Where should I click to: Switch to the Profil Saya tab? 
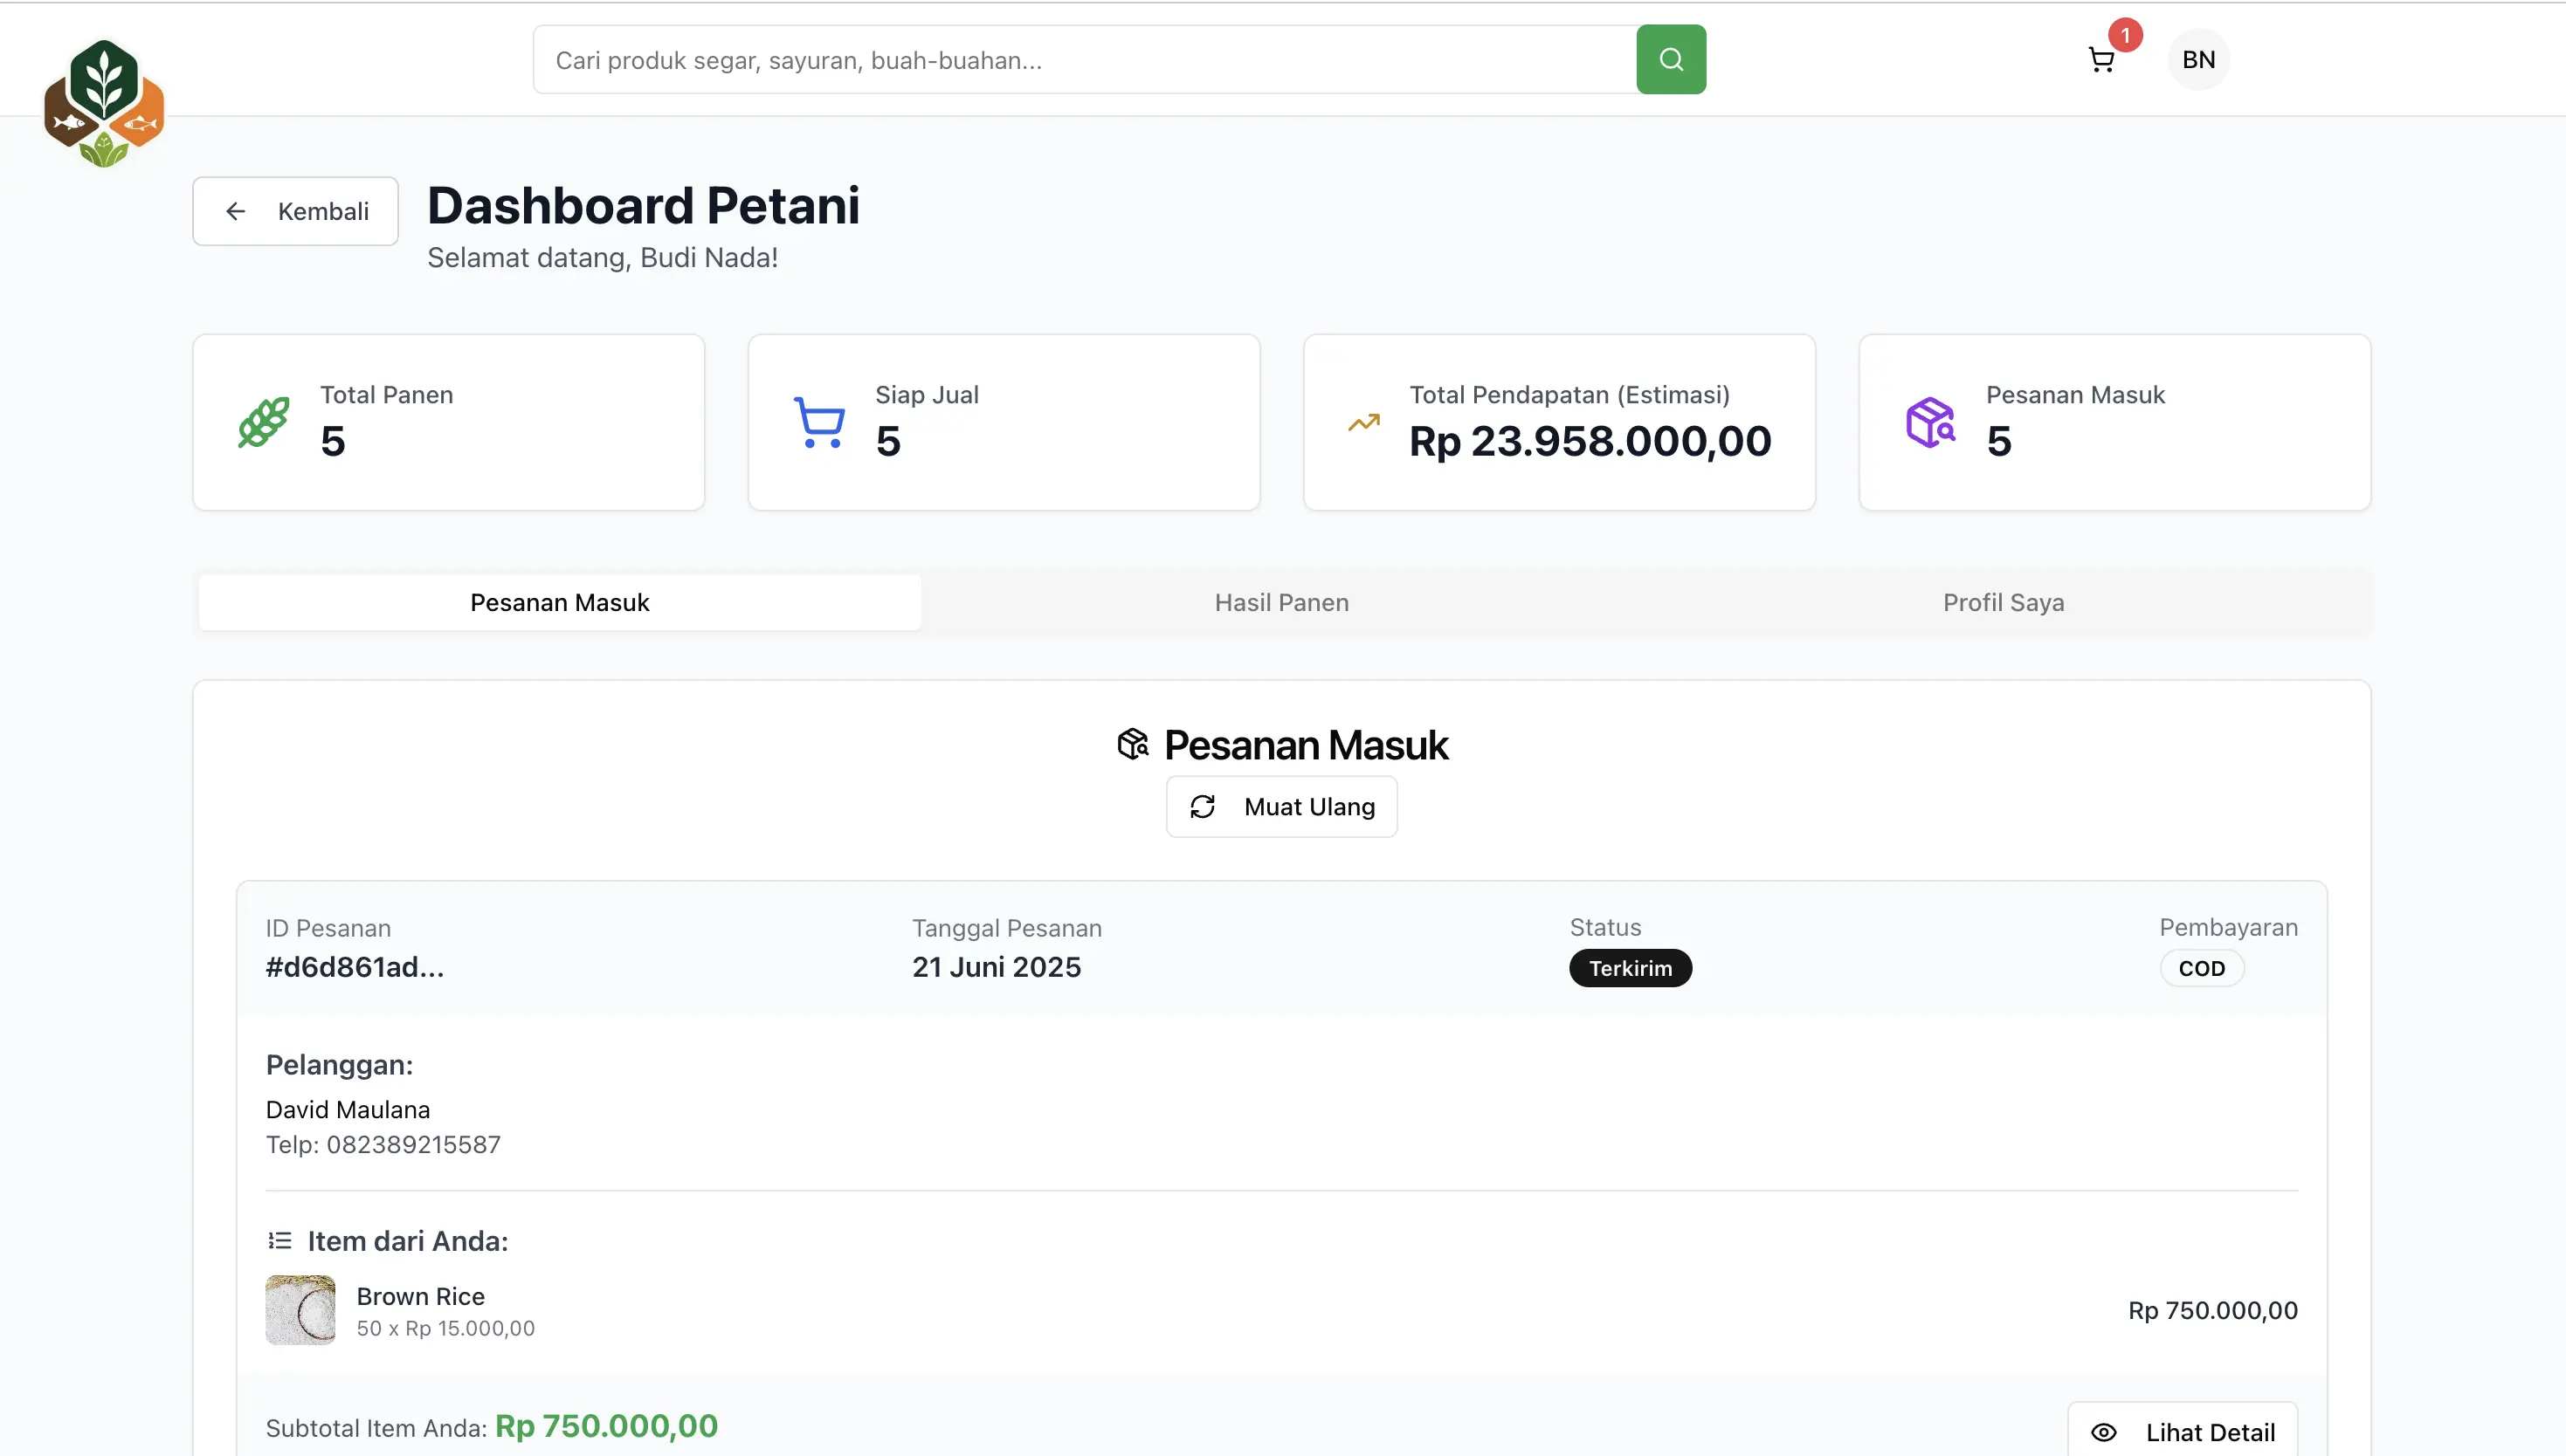2003,602
